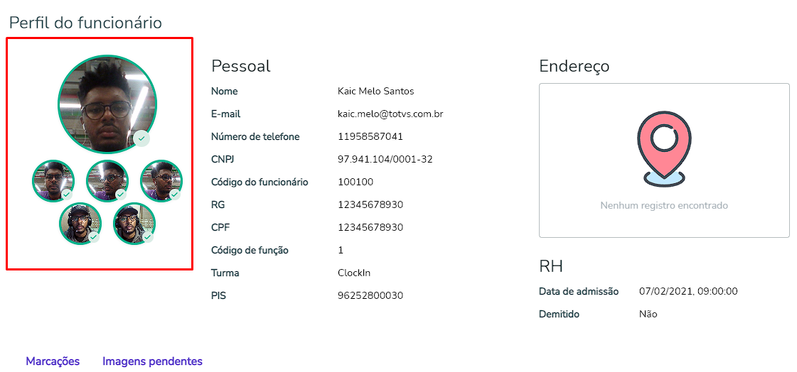
Task: Click checkmark badge on lower-right small photo
Action: pyautogui.click(x=148, y=236)
